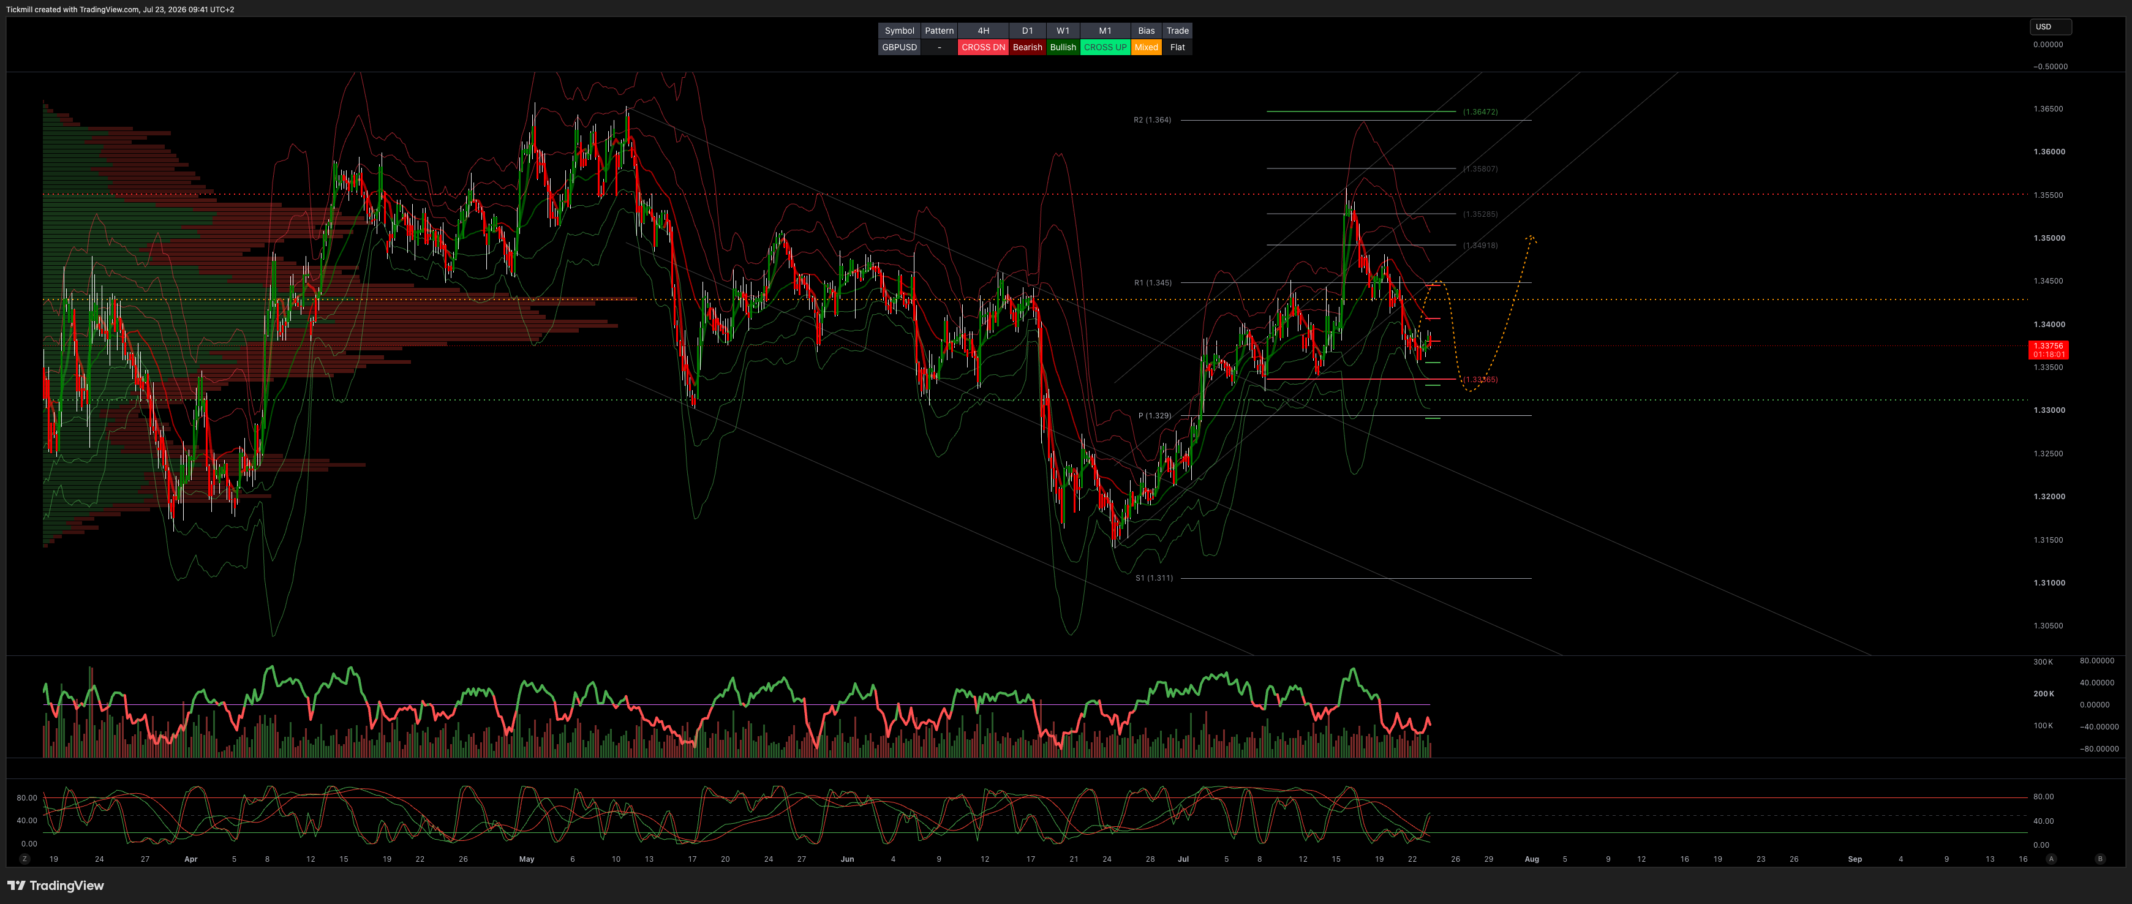Click the 300K volume axis label
This screenshot has width=2132, height=904.
[2043, 662]
